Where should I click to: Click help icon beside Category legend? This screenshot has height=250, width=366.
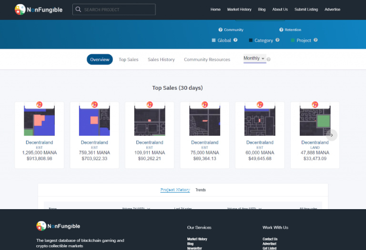click(x=277, y=40)
